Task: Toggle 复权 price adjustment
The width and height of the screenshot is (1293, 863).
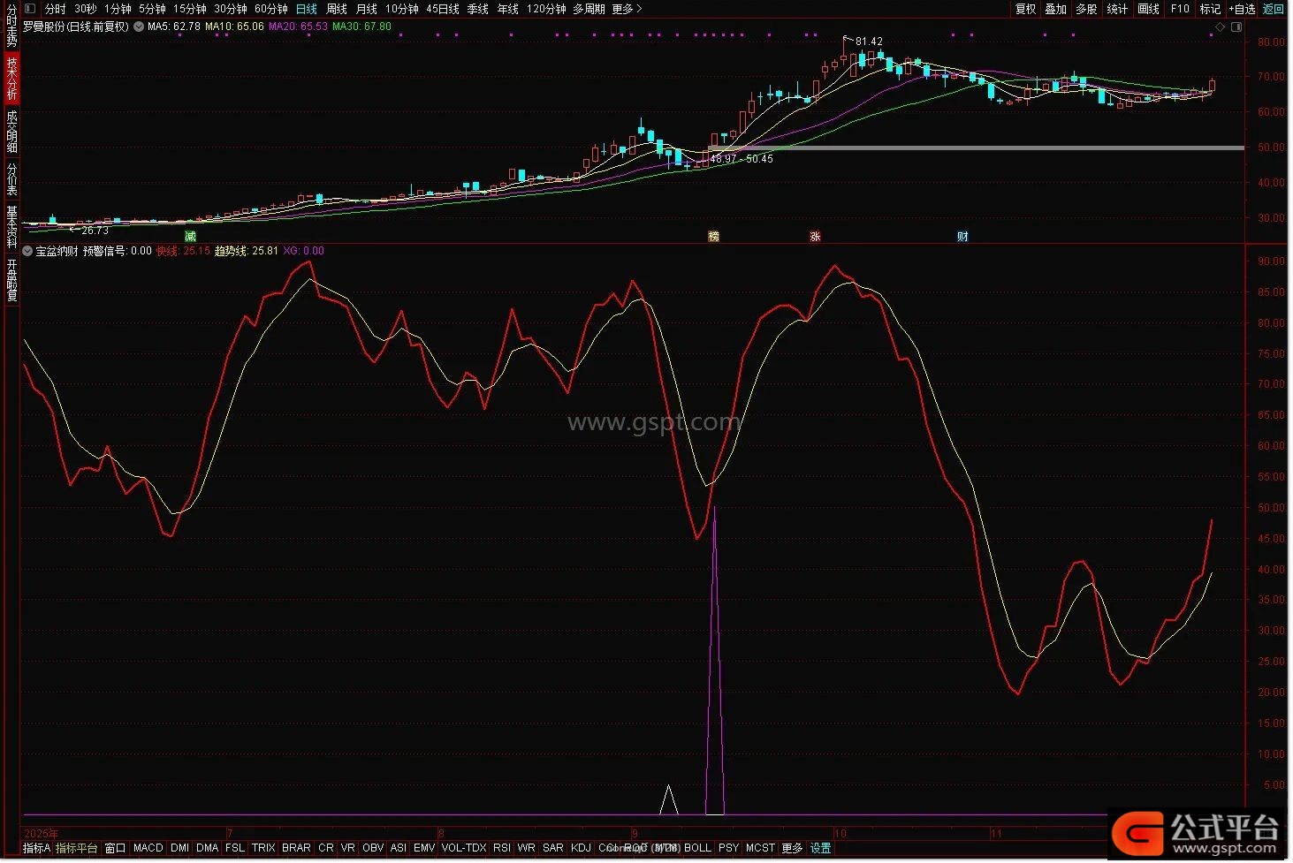Action: click(1025, 9)
